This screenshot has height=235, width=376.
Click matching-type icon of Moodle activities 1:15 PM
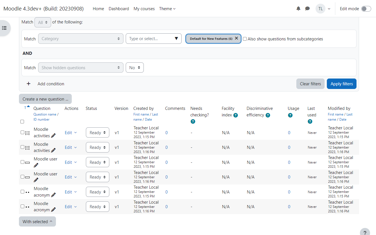27,133
